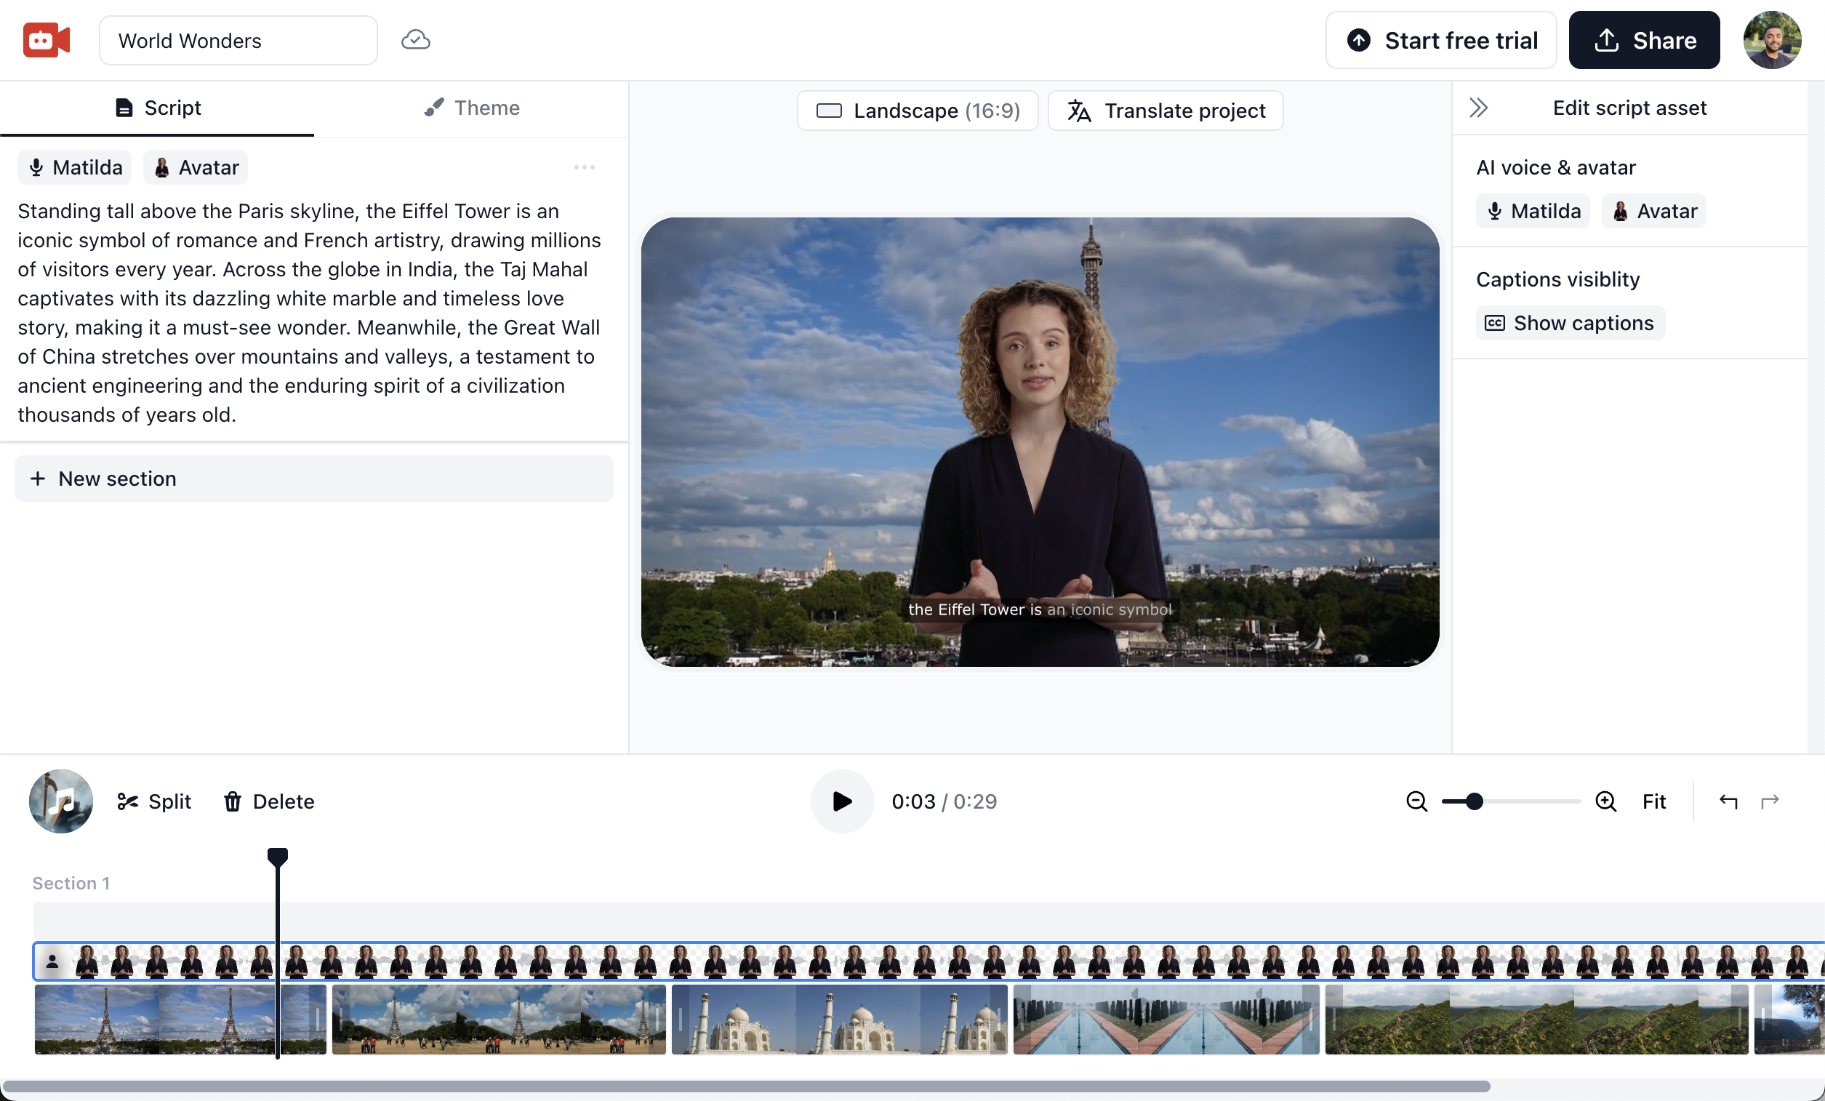Click the red camera app logo
This screenshot has height=1101, width=1825.
tap(46, 40)
